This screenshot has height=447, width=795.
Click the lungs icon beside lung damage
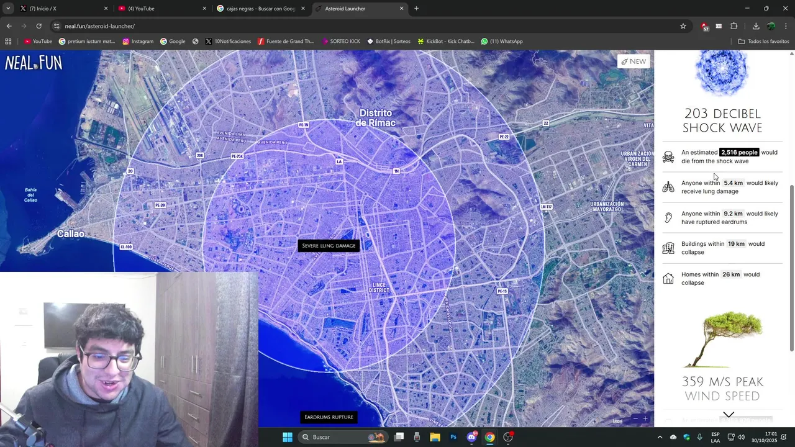(x=668, y=187)
